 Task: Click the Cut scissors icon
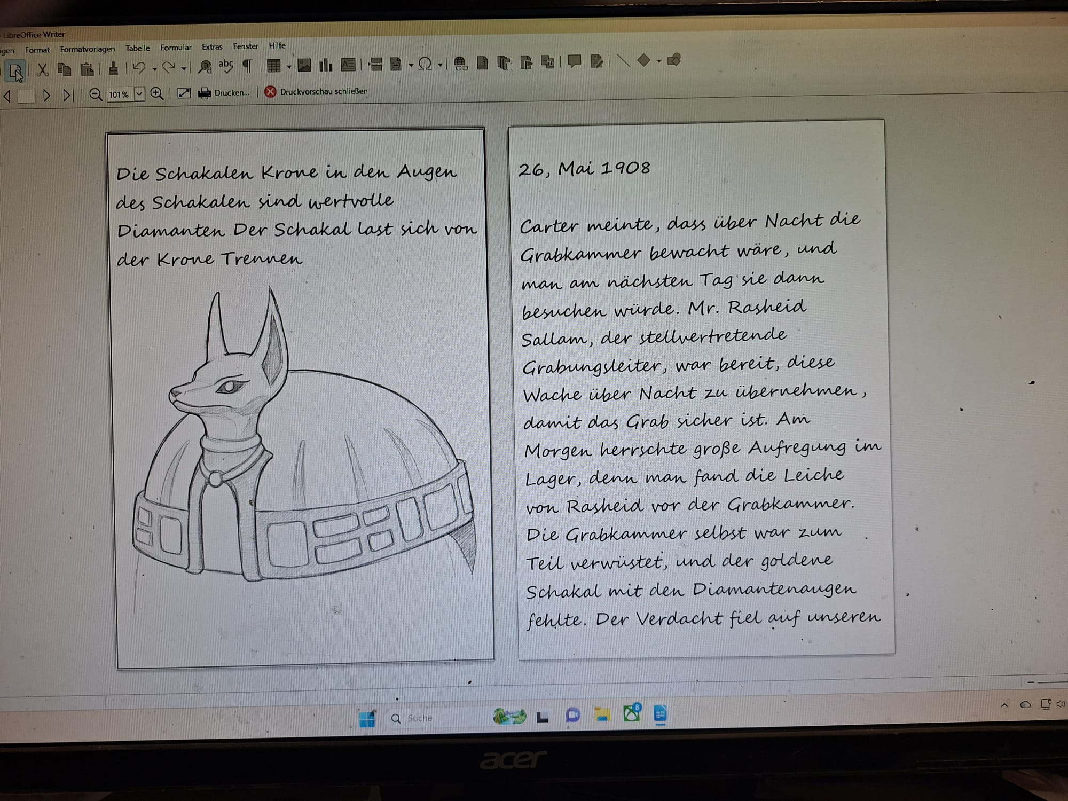(x=42, y=69)
